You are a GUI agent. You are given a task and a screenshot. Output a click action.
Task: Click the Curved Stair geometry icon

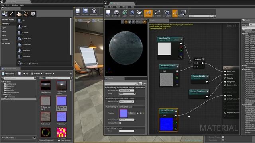(20, 39)
